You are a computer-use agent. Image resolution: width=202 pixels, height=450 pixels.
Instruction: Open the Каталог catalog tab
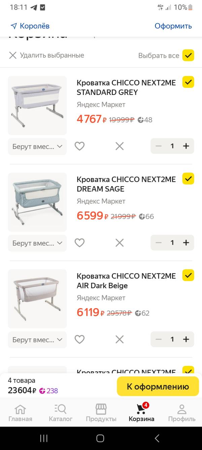tap(61, 412)
